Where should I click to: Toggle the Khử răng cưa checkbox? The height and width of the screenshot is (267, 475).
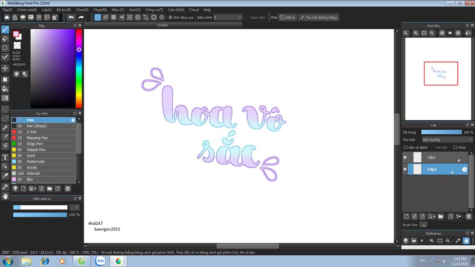coord(171,18)
